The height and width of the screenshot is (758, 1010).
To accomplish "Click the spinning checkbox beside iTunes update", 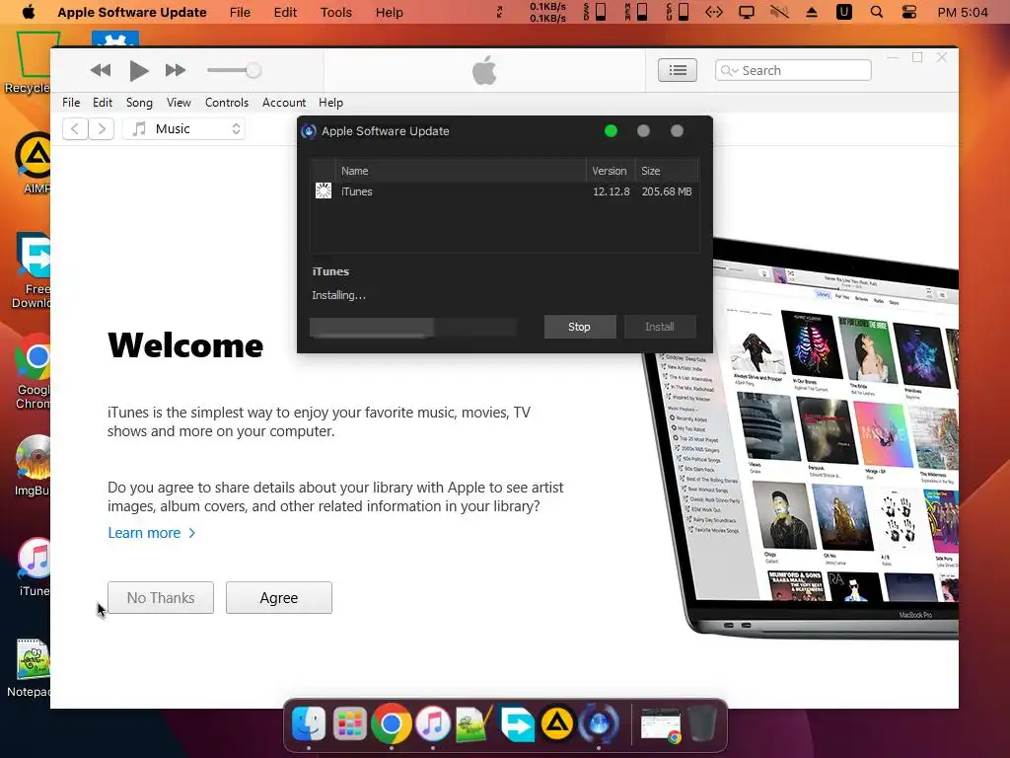I will point(324,190).
